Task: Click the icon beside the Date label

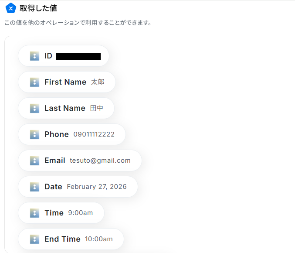Action: tap(35, 187)
